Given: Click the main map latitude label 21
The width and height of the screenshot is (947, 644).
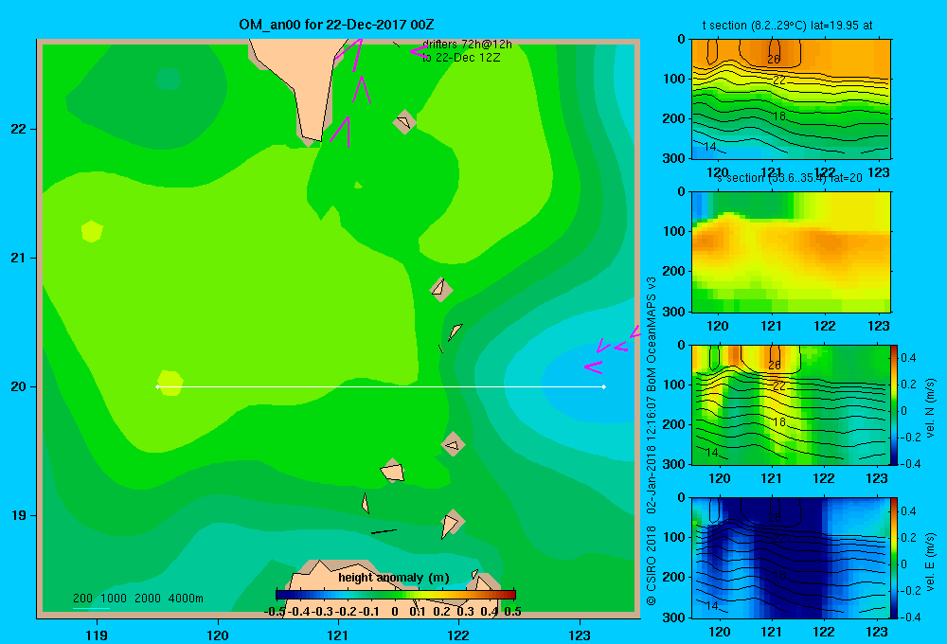Looking at the screenshot, I should 18,258.
